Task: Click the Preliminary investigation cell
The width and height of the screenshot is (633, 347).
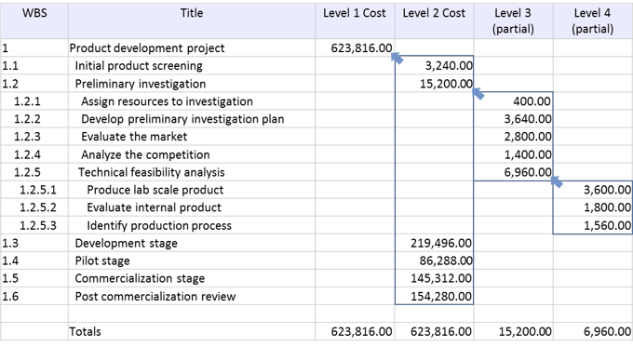Action: [x=192, y=84]
